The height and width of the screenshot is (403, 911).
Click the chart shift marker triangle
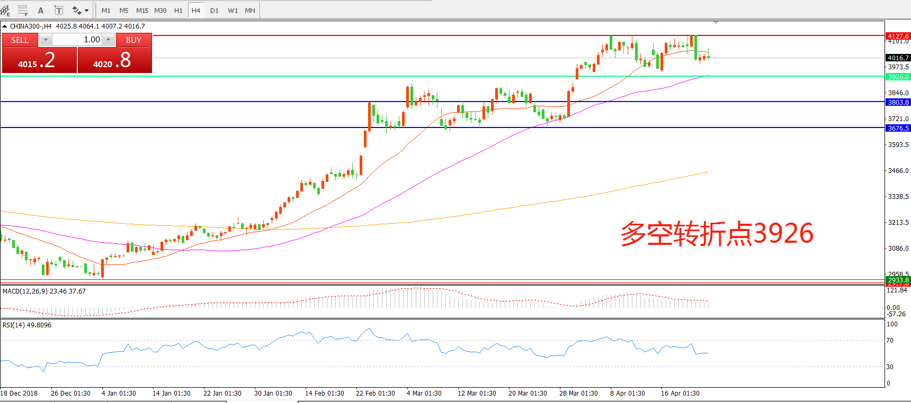(716, 23)
